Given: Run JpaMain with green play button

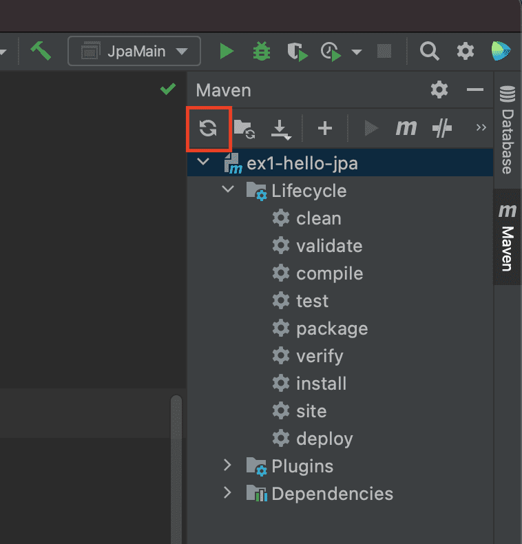Looking at the screenshot, I should pos(227,52).
